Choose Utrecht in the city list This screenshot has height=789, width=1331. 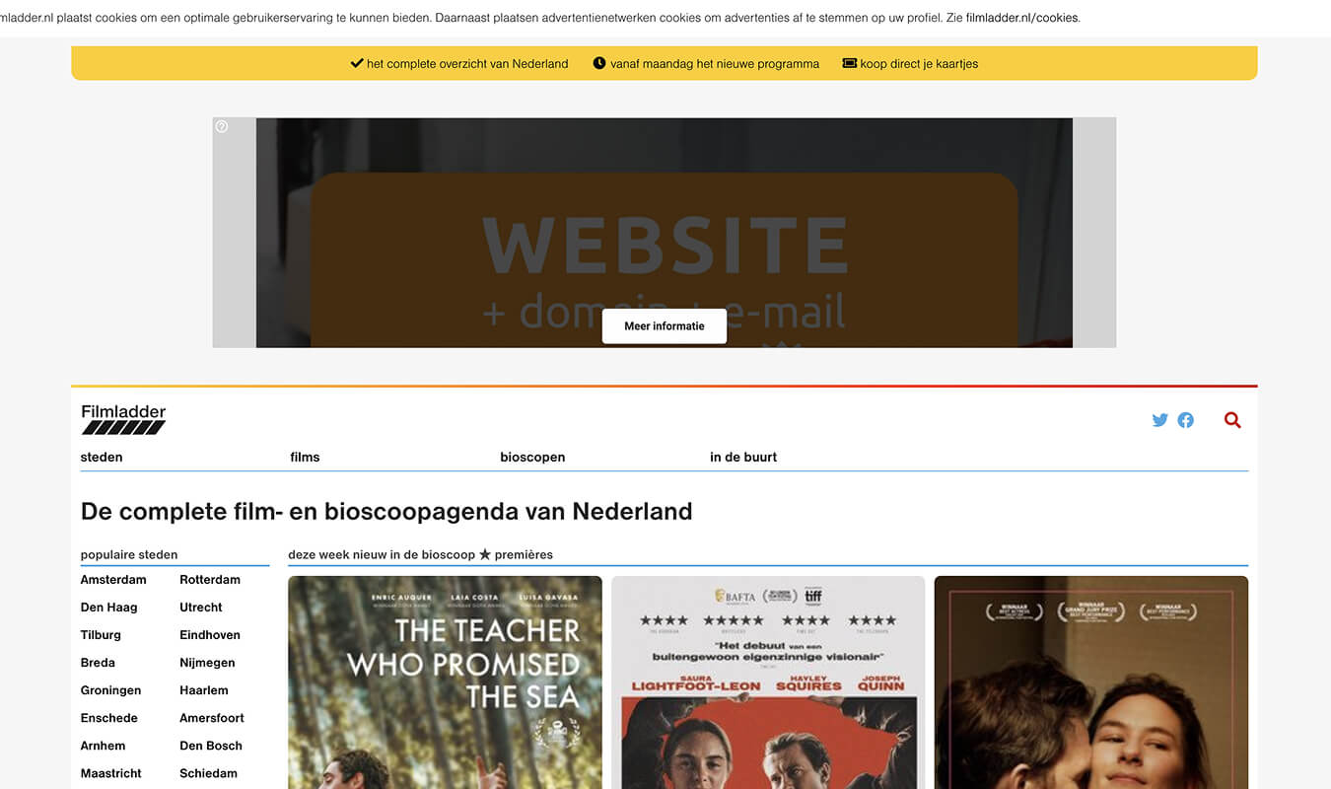pos(201,608)
